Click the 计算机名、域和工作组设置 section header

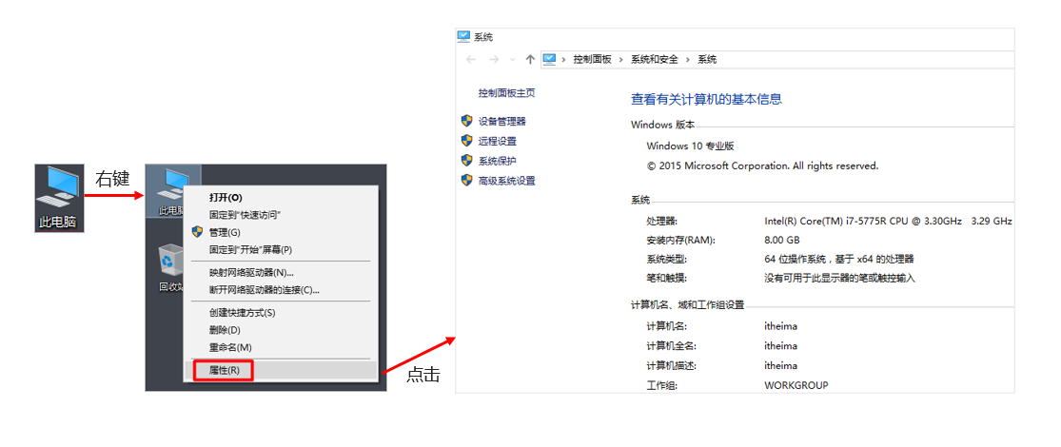pyautogui.click(x=687, y=305)
